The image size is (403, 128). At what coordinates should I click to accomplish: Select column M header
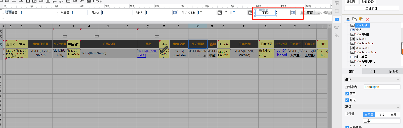pyautogui.click(x=198, y=26)
